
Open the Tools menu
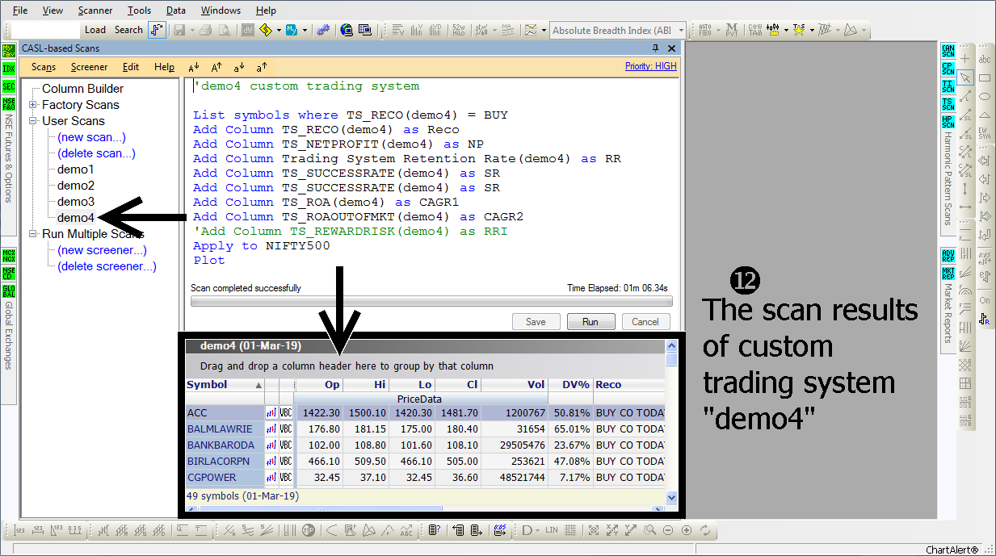139,10
